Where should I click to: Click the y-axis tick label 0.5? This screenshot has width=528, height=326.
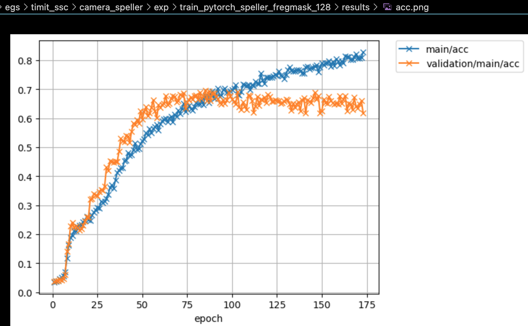(25, 148)
